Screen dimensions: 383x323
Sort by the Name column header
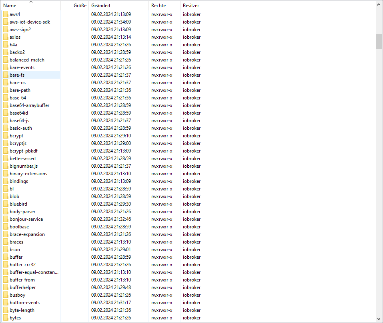click(x=30, y=5)
